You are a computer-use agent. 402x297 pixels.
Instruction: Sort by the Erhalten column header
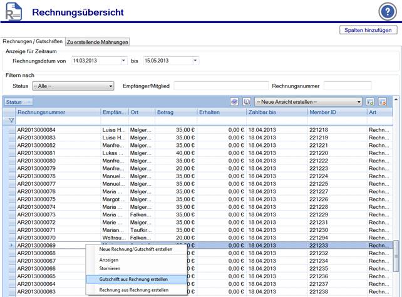tap(222, 112)
